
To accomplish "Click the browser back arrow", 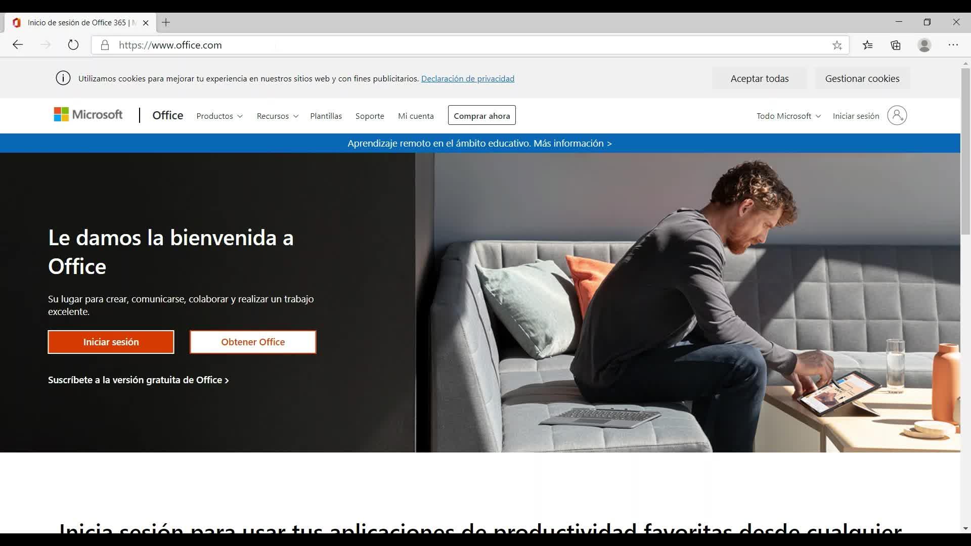I will pos(18,45).
